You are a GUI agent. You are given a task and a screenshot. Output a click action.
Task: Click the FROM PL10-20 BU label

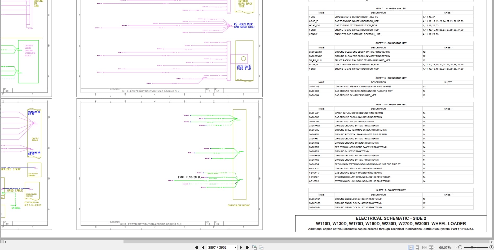pyautogui.click(x=189, y=177)
